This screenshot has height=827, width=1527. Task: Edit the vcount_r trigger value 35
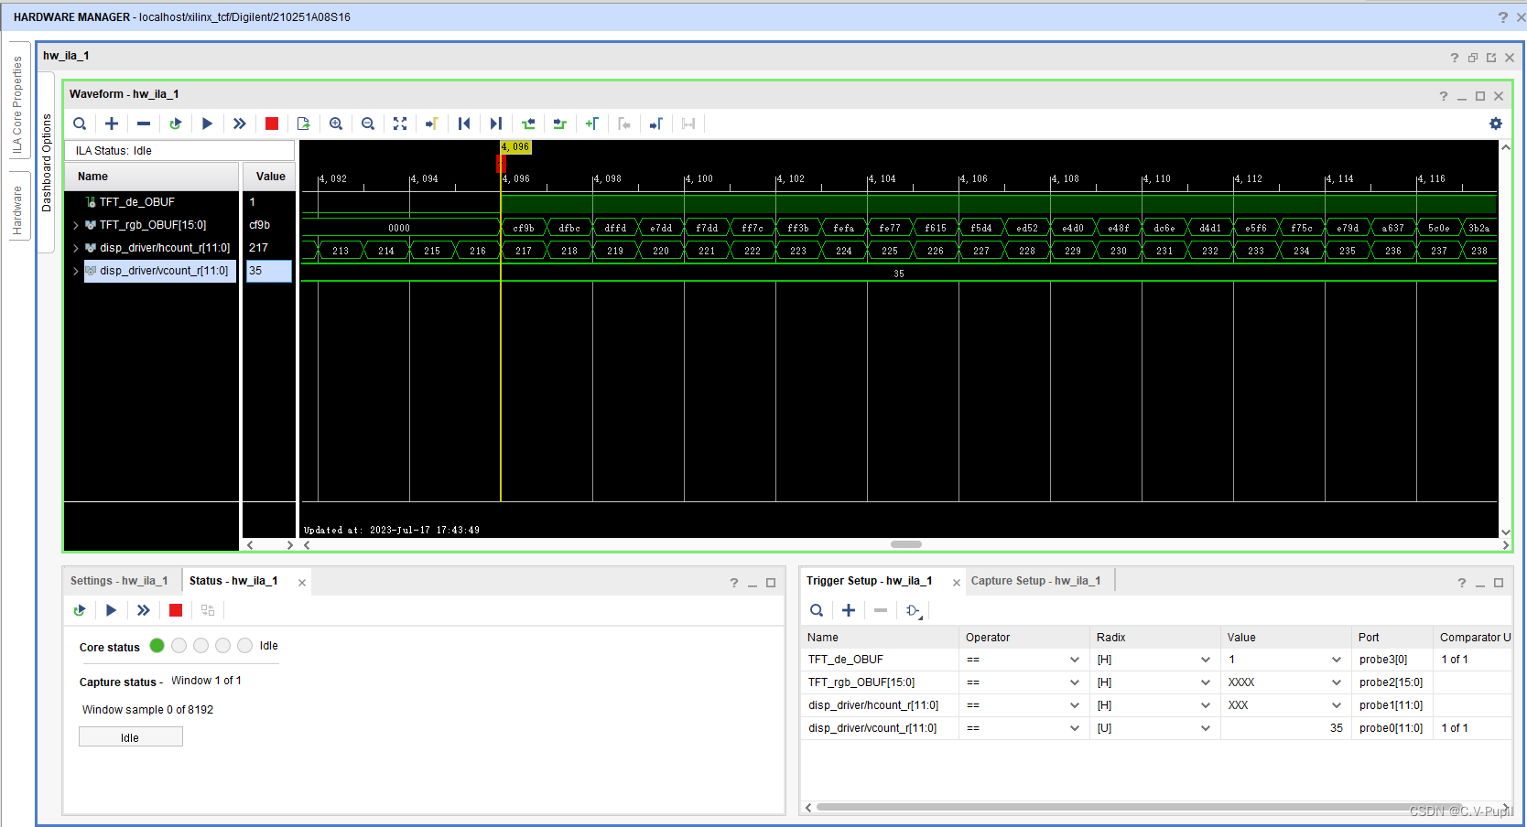coord(1285,728)
